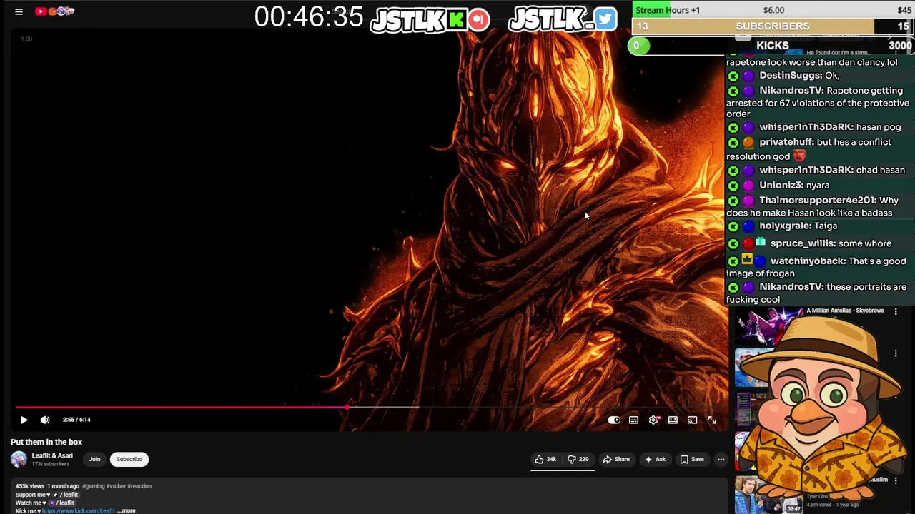Open player settings gear
915x514 pixels.
(x=653, y=420)
